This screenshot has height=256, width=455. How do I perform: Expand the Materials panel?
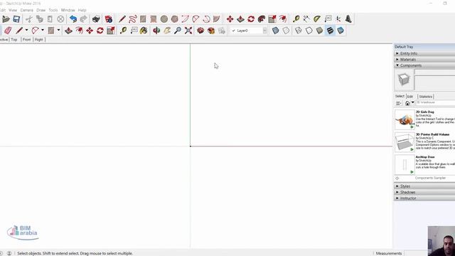[x=424, y=60]
